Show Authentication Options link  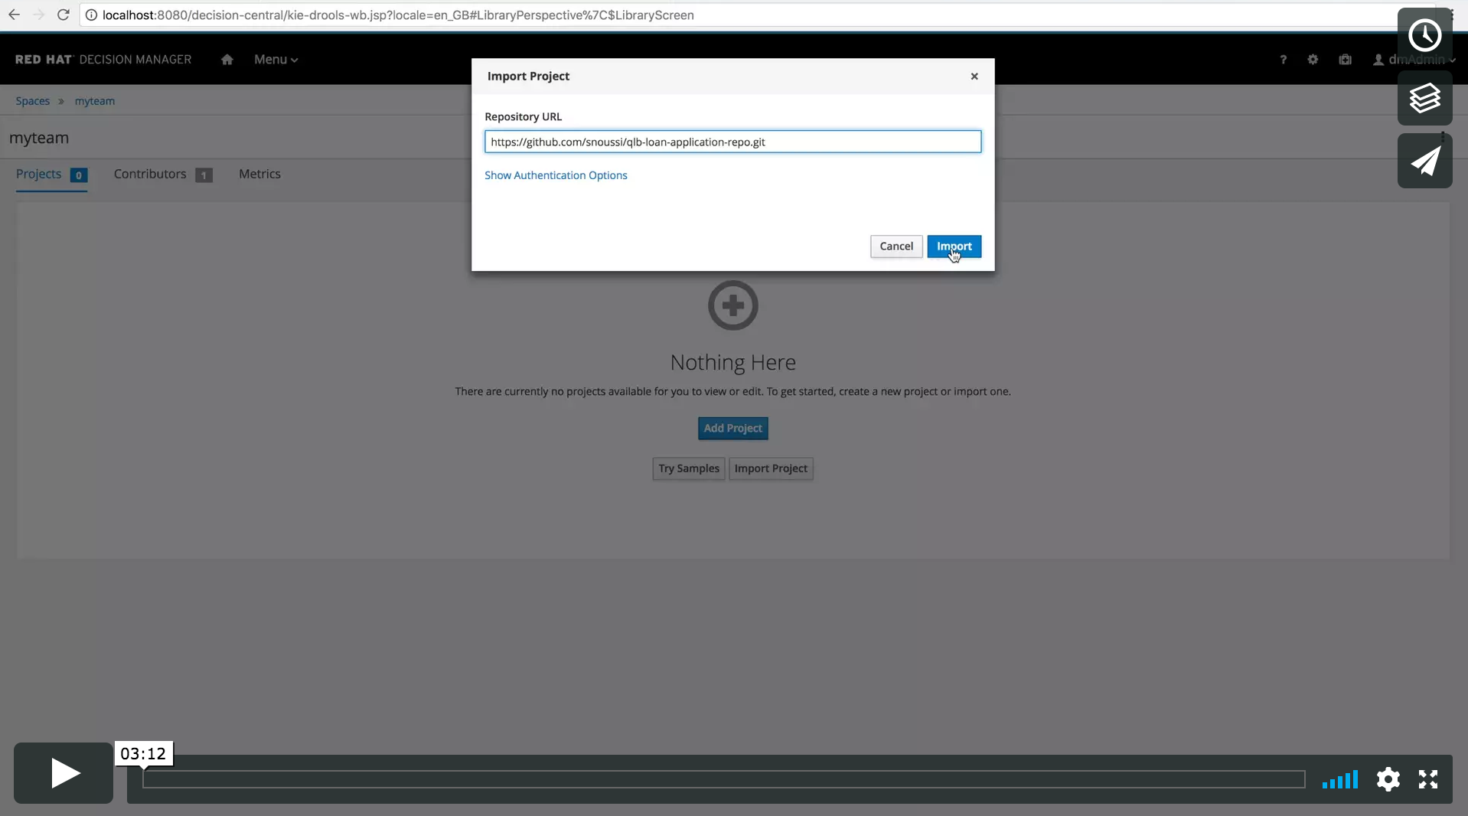coord(556,175)
